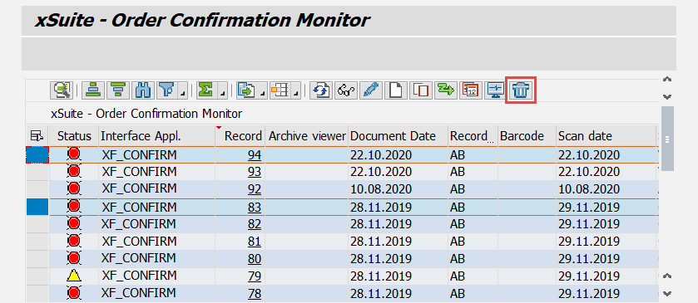Image resolution: width=698 pixels, height=303 pixels.
Task: Select row selector for record 92
Action: click(x=37, y=189)
